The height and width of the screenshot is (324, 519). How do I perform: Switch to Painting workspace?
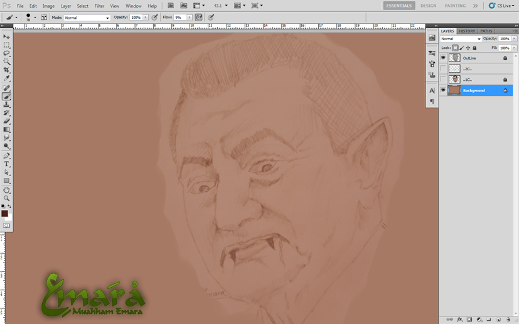coord(455,6)
